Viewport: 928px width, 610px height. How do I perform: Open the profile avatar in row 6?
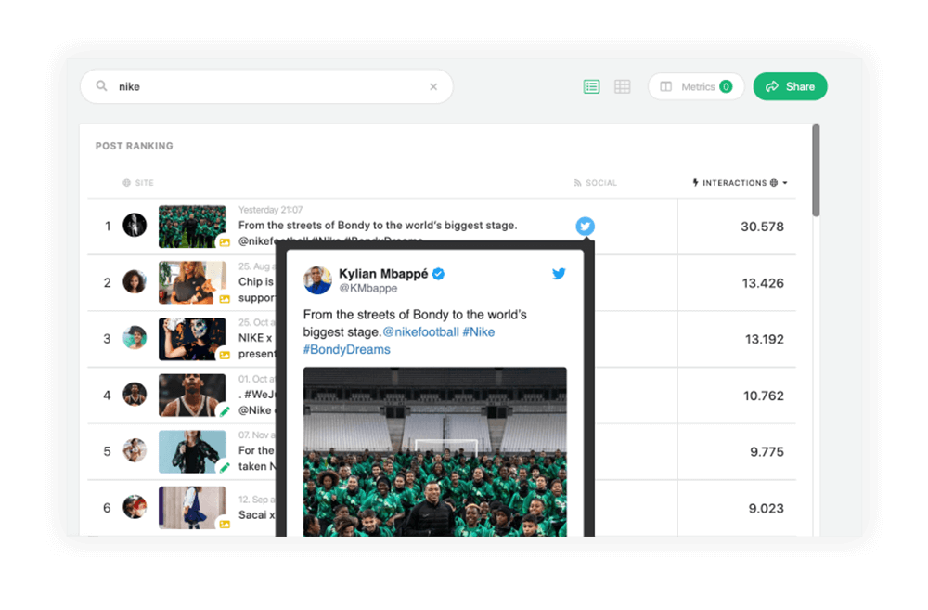pos(135,507)
